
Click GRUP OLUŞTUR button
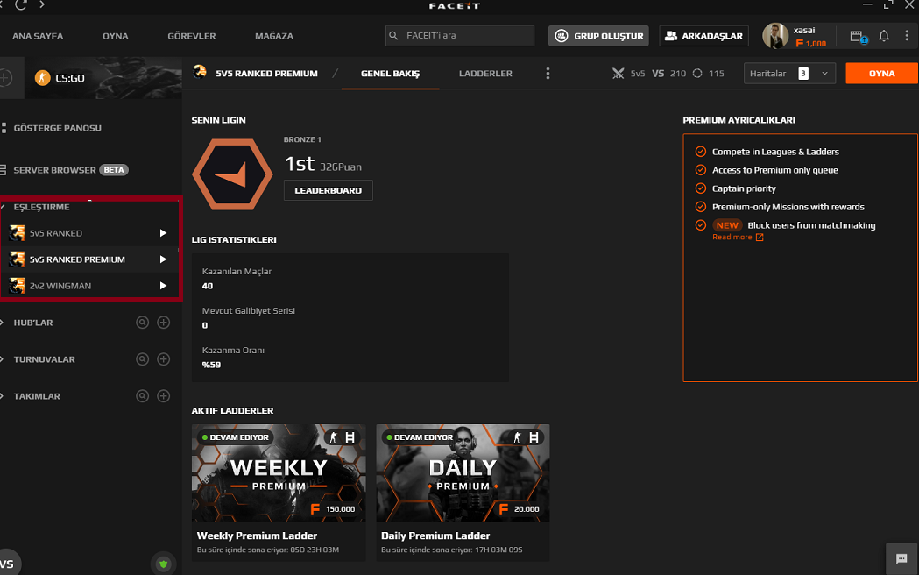[x=598, y=36]
